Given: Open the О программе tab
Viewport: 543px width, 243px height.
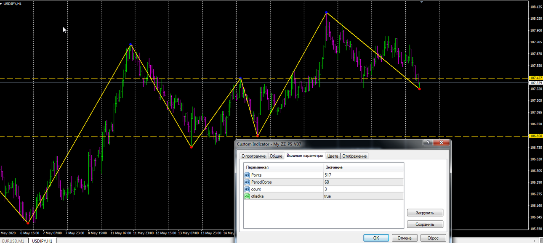Looking at the screenshot, I should point(253,156).
